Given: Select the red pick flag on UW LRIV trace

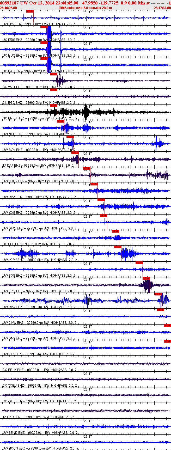Looking at the screenshot, I should pos(146,278).
